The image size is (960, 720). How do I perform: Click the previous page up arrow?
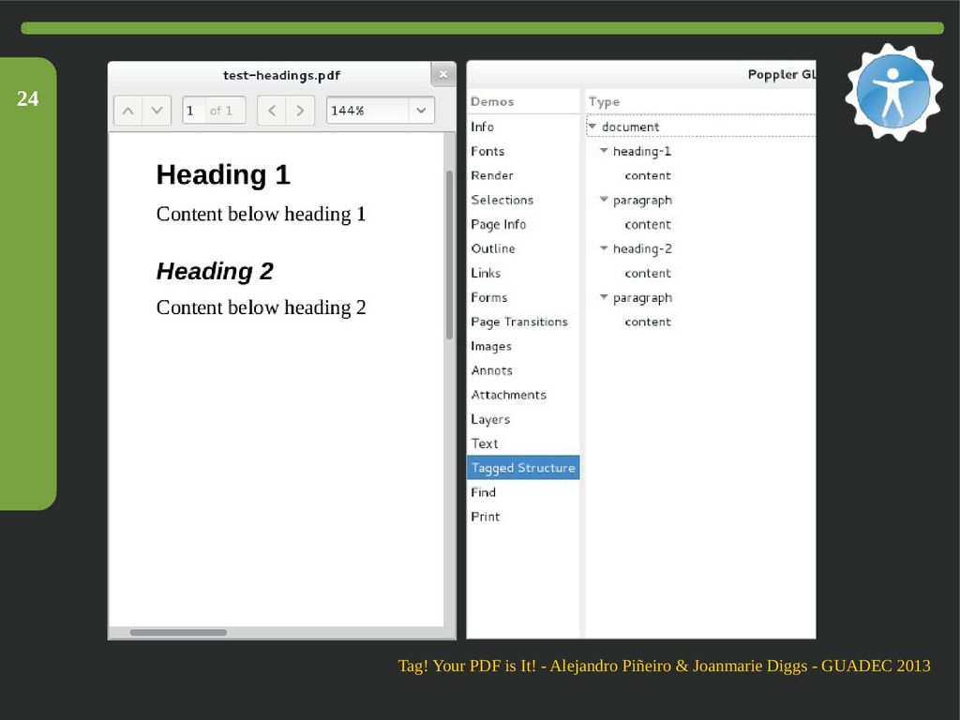click(x=128, y=111)
